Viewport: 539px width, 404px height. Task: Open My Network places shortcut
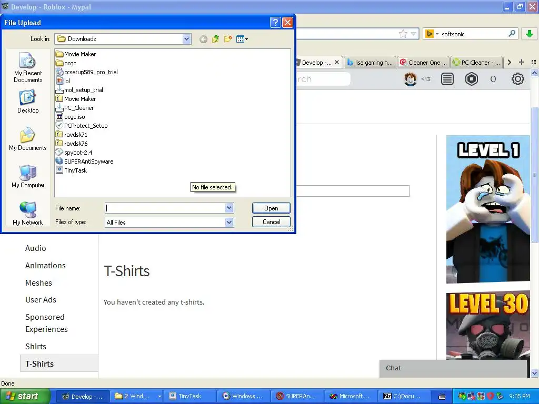(x=28, y=214)
